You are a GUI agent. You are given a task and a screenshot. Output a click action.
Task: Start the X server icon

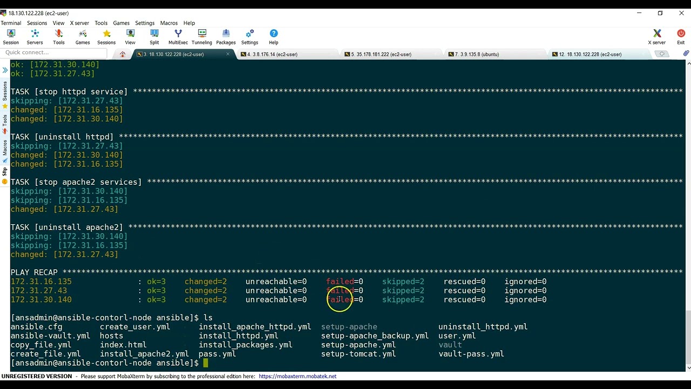[x=657, y=37]
